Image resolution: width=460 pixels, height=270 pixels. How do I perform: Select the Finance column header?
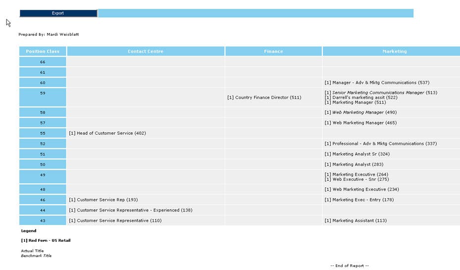click(x=273, y=52)
